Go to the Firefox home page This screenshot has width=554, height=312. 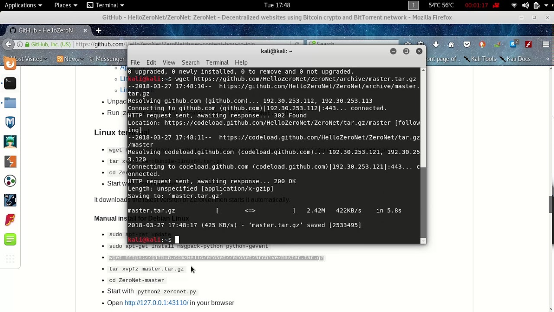pos(451,44)
